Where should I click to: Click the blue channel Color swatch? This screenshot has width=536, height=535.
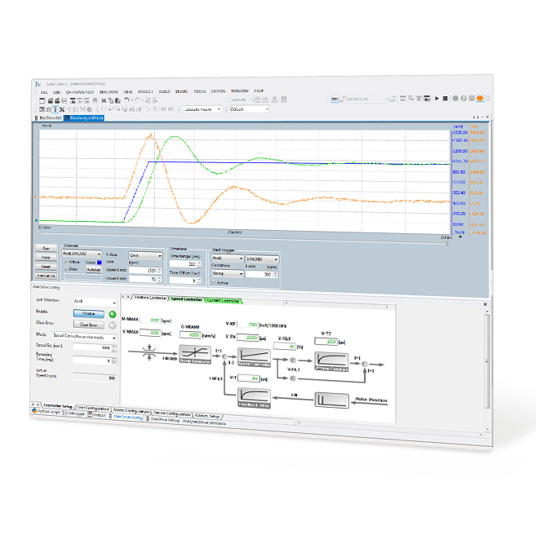pos(99,263)
